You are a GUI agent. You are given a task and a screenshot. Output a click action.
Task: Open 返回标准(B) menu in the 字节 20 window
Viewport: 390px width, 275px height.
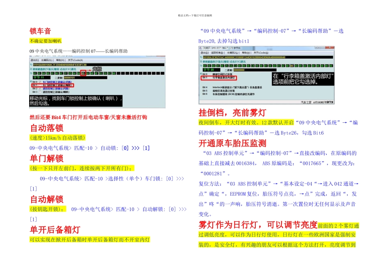click(218, 52)
